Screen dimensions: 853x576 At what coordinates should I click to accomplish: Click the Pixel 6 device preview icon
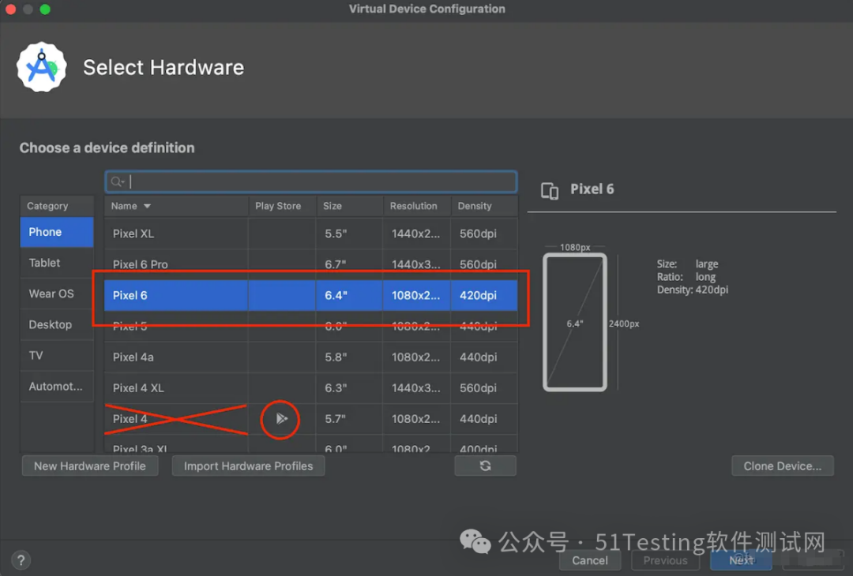tap(550, 191)
